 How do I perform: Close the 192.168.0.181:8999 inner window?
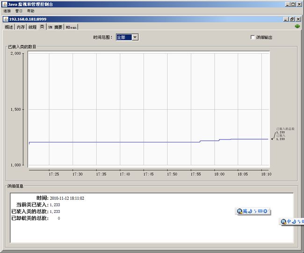pos(298,19)
